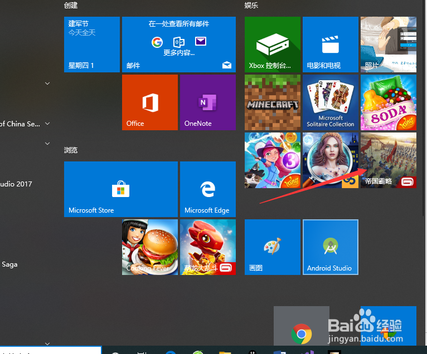
Task: Launch the Xbox 控制台 tile
Action: [x=273, y=45]
